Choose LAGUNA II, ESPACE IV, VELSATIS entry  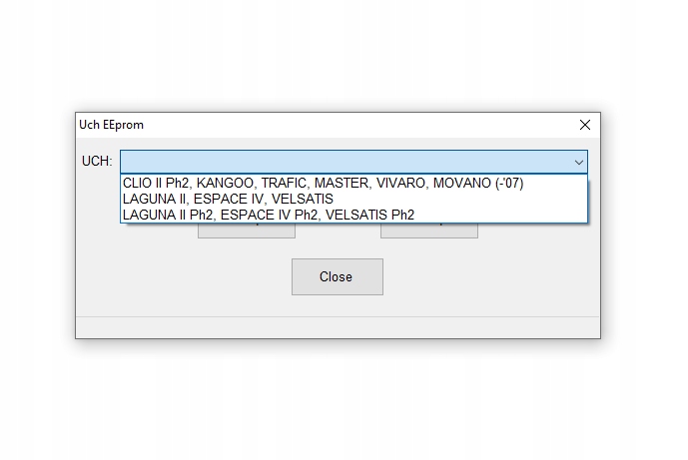353,199
